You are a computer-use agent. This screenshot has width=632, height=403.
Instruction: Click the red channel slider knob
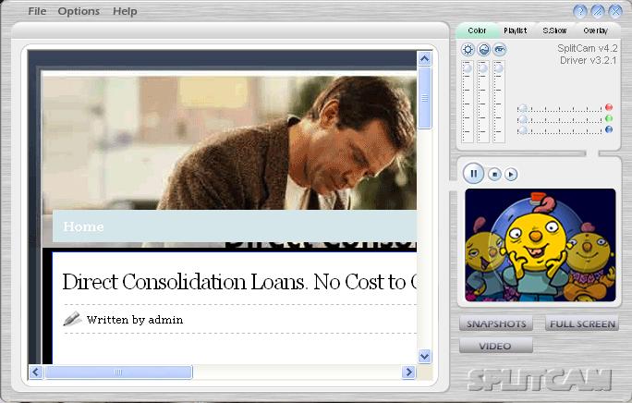(522, 108)
